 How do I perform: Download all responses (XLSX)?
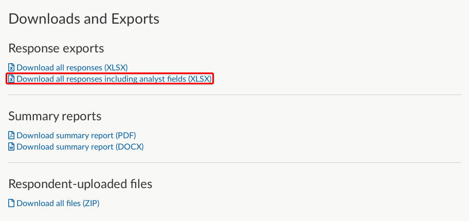(72, 68)
